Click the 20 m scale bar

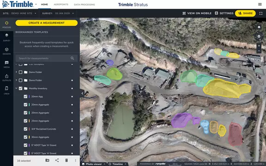click(x=175, y=164)
